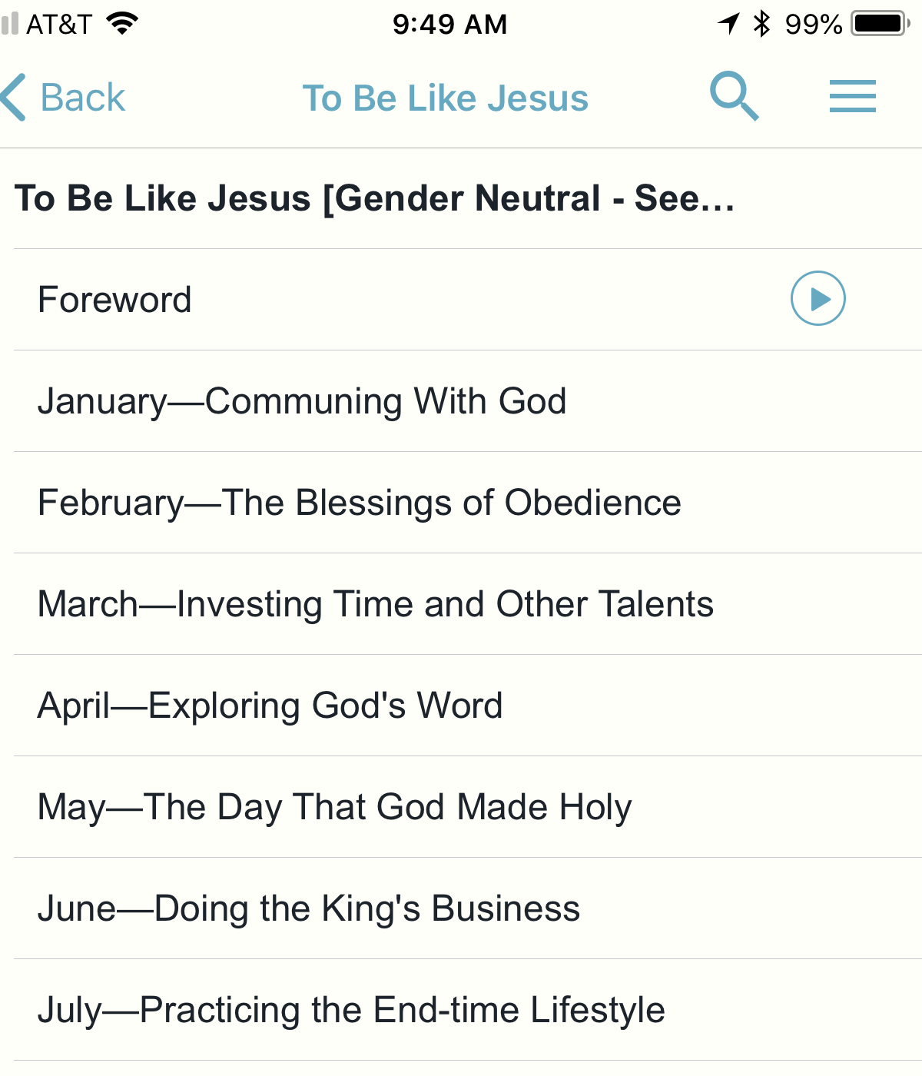Viewport: 922px width, 1076px height.
Task: Tap the battery icon in status bar
Action: [881, 24]
